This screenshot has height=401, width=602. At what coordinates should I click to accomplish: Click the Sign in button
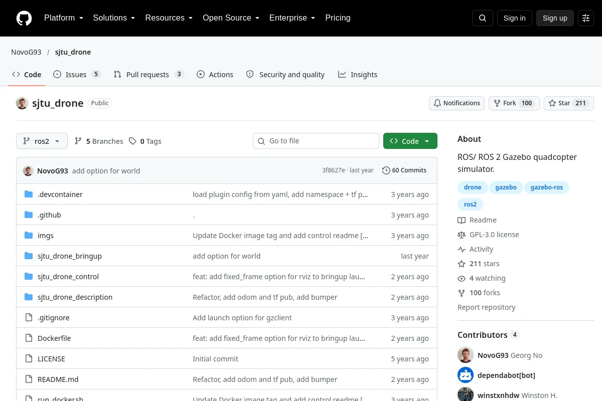point(514,18)
